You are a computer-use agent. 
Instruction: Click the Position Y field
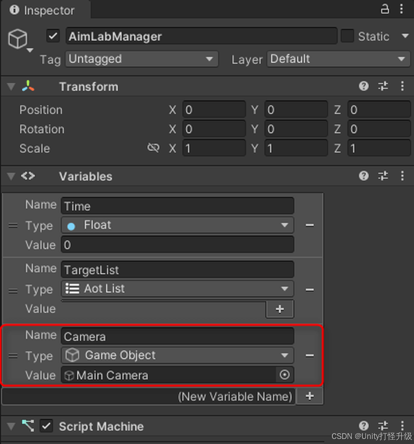pos(296,110)
